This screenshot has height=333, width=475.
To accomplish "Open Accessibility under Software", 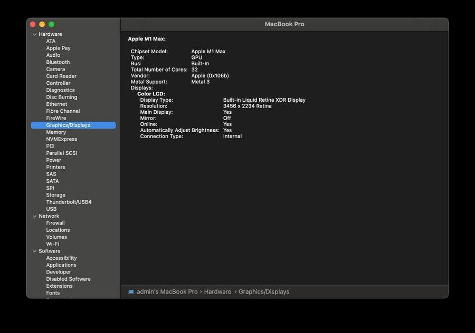I will tap(61, 258).
